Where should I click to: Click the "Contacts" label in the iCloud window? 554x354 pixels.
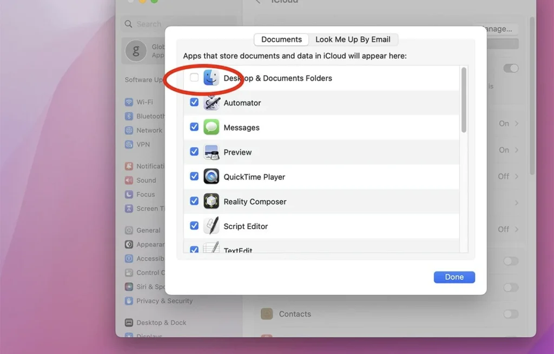coord(295,314)
